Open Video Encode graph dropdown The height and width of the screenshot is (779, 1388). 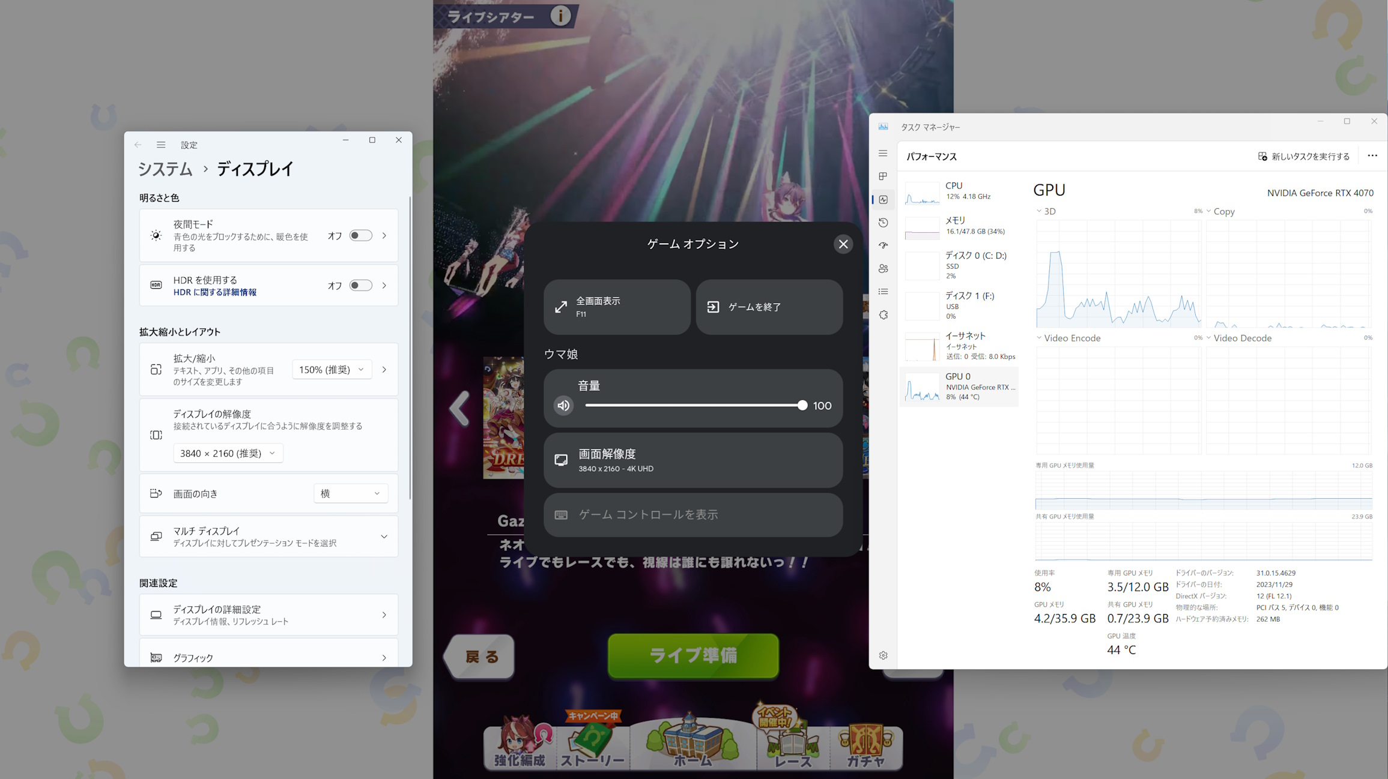point(1068,338)
